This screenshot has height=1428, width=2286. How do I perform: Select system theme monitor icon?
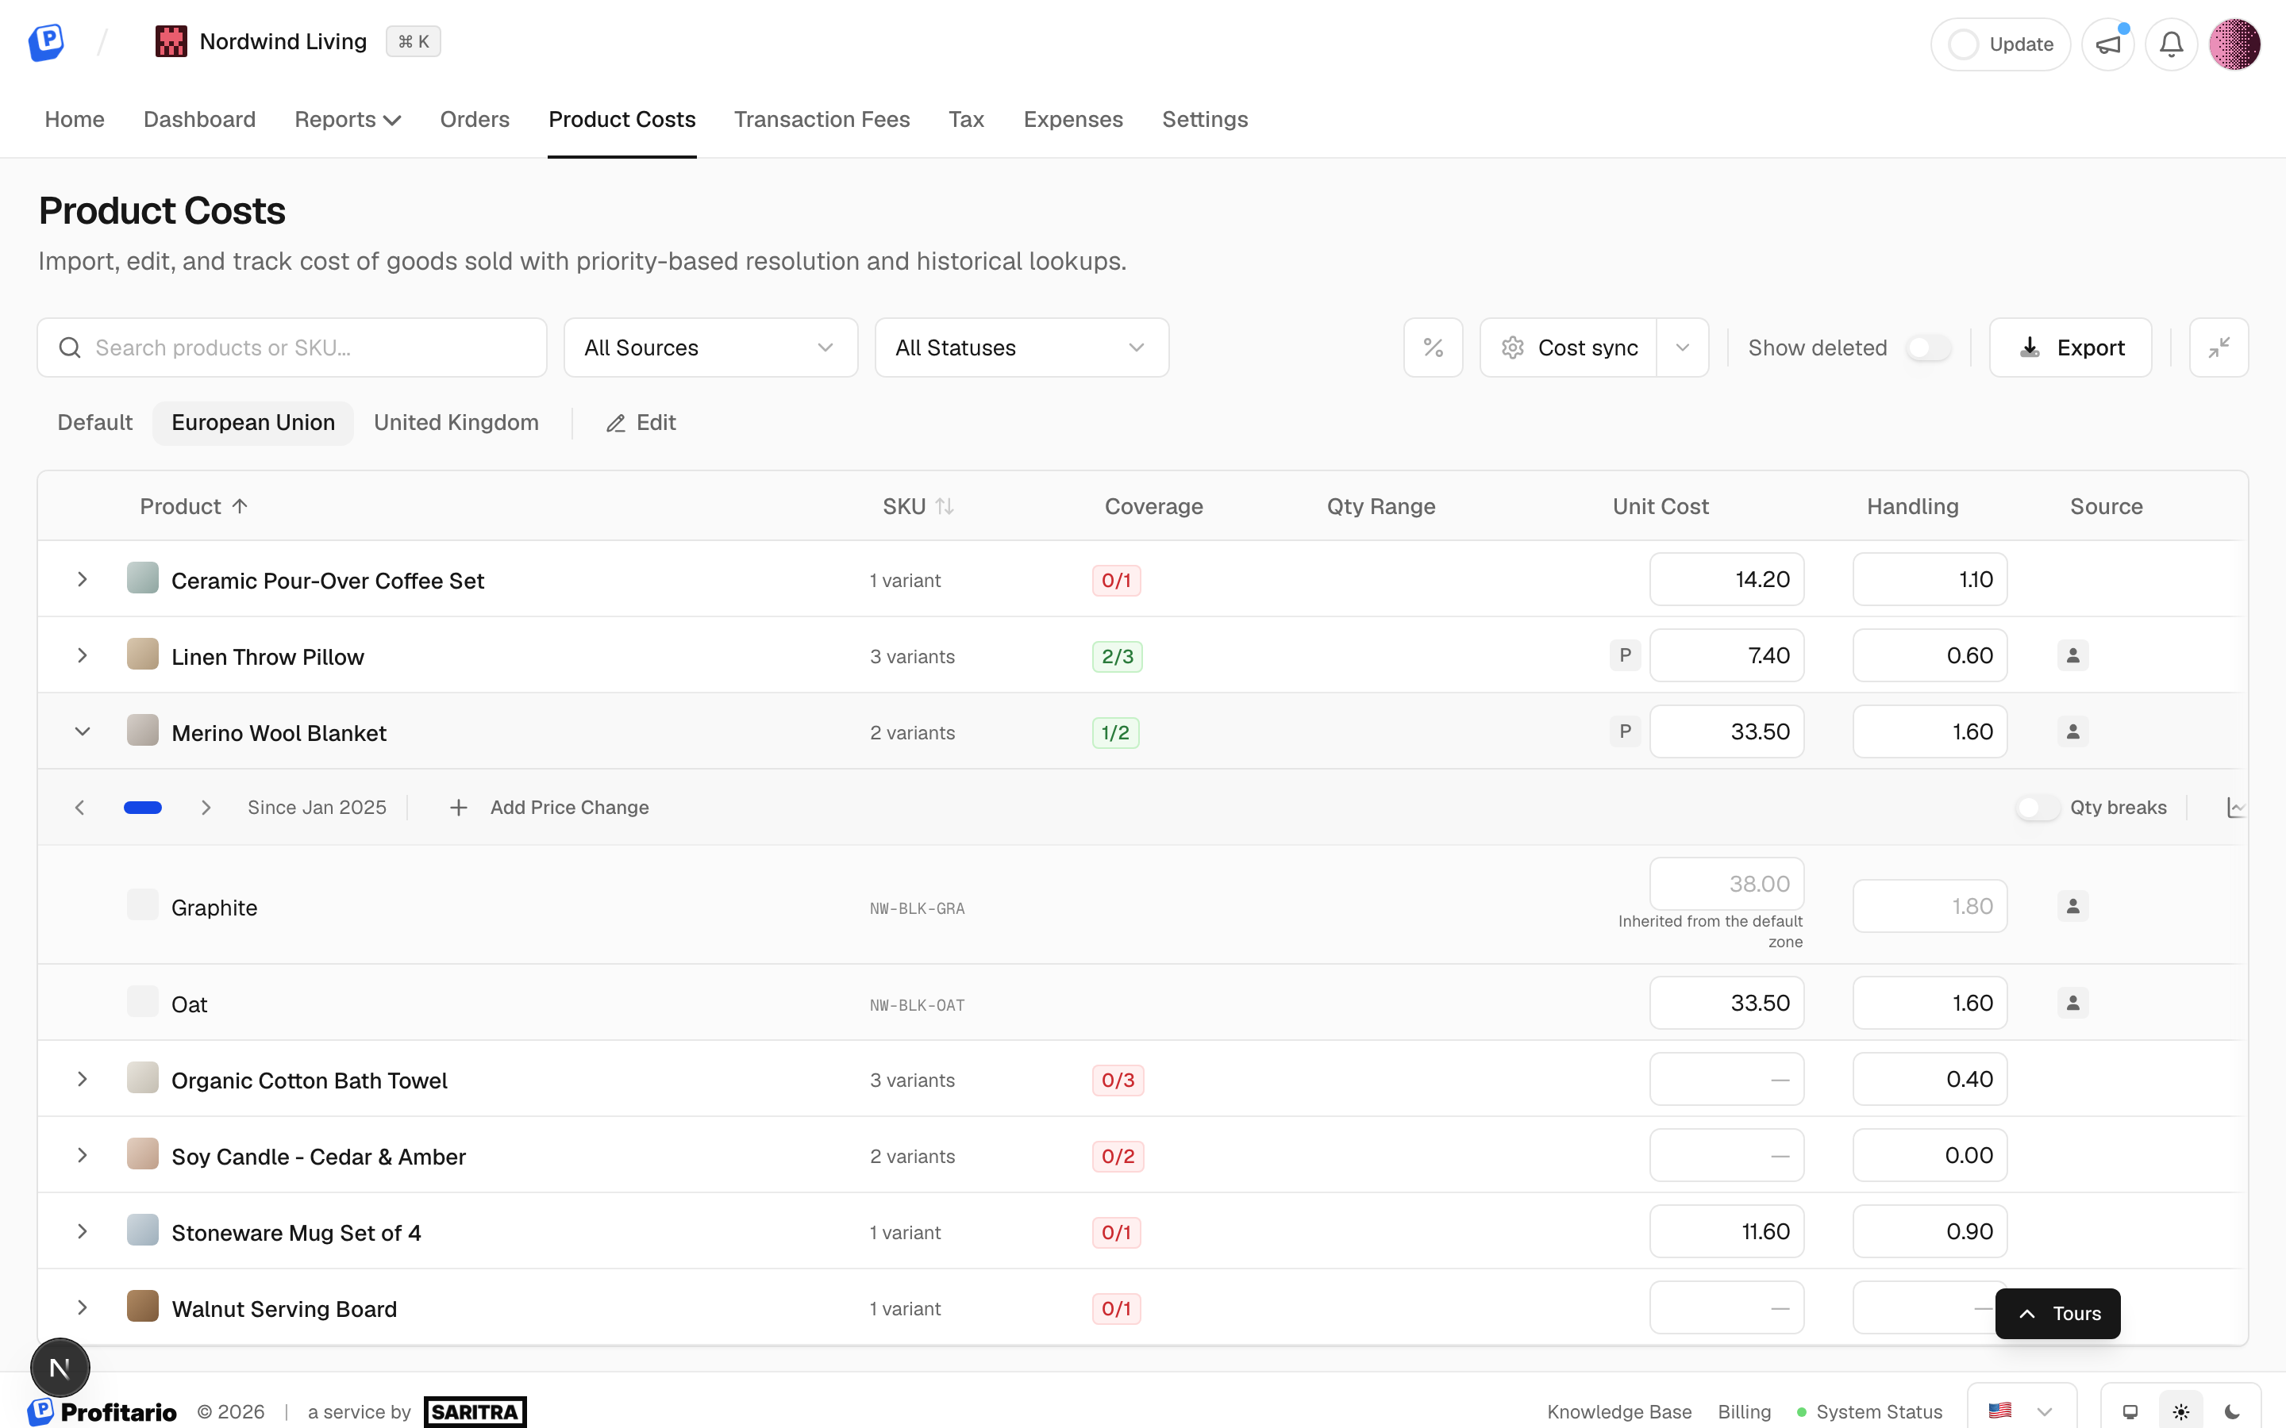[x=2130, y=1412]
